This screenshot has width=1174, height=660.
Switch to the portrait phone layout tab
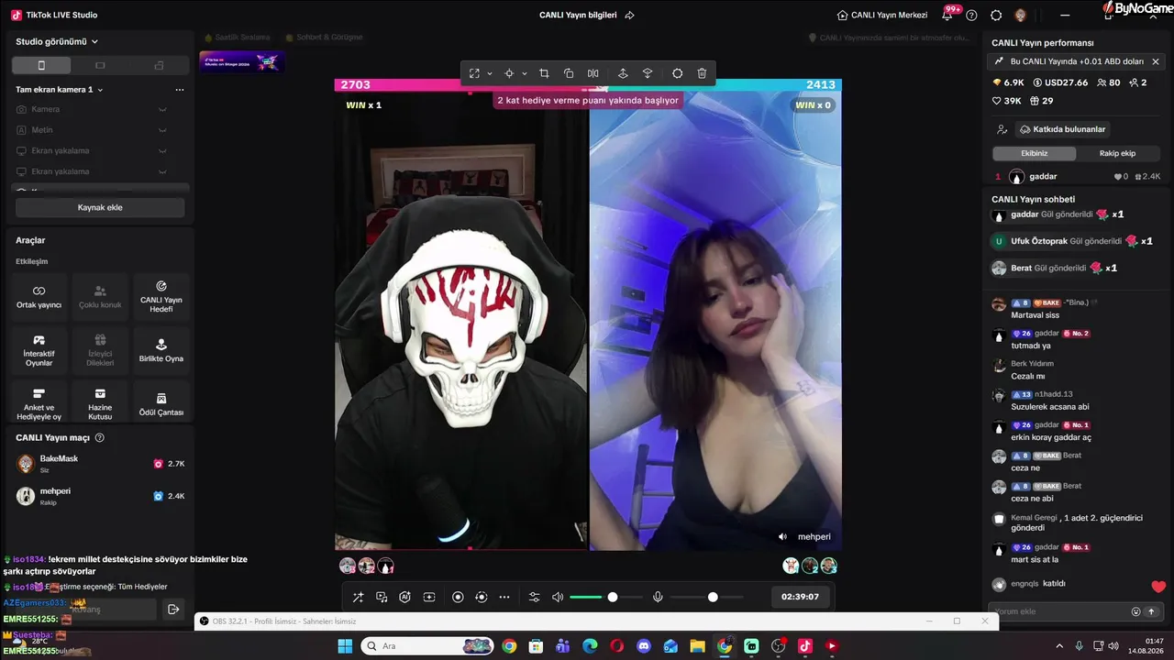click(x=41, y=65)
